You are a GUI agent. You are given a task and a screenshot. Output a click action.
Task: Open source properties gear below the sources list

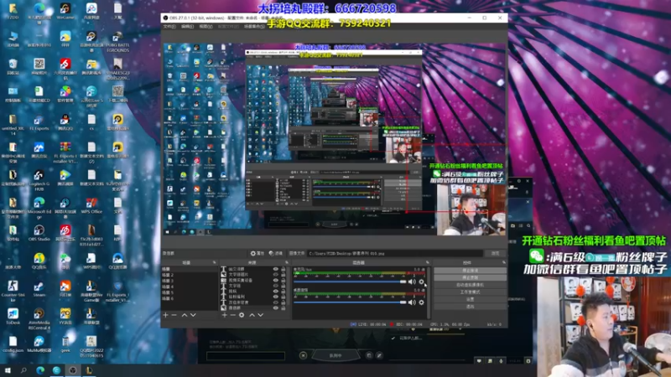pyautogui.click(x=242, y=315)
